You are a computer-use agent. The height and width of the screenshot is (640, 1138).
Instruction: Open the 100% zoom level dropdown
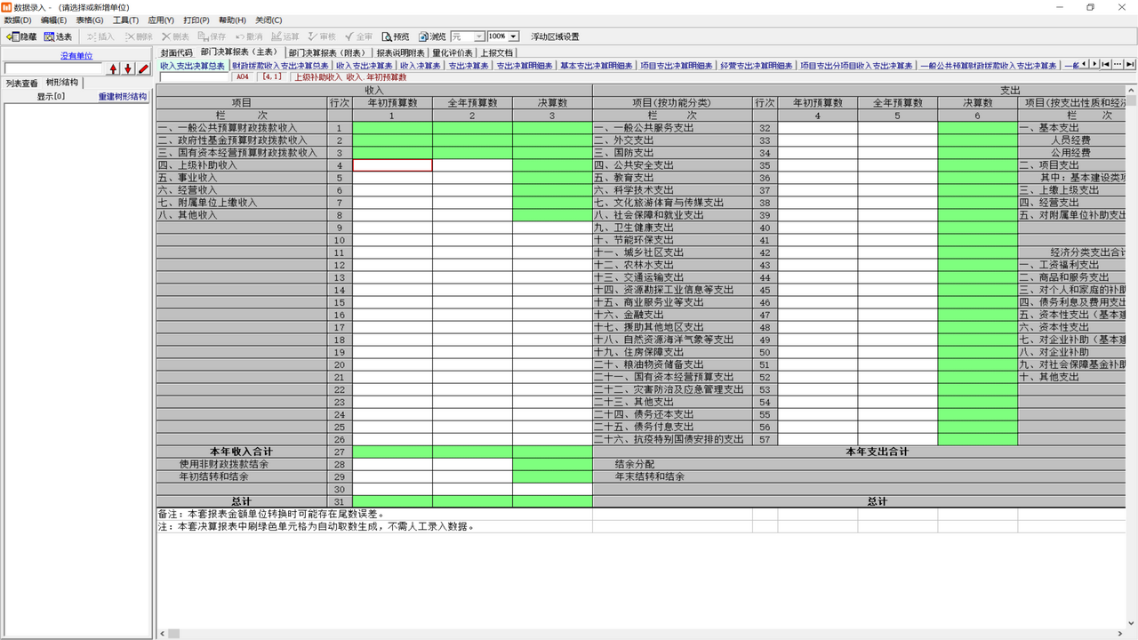click(512, 36)
